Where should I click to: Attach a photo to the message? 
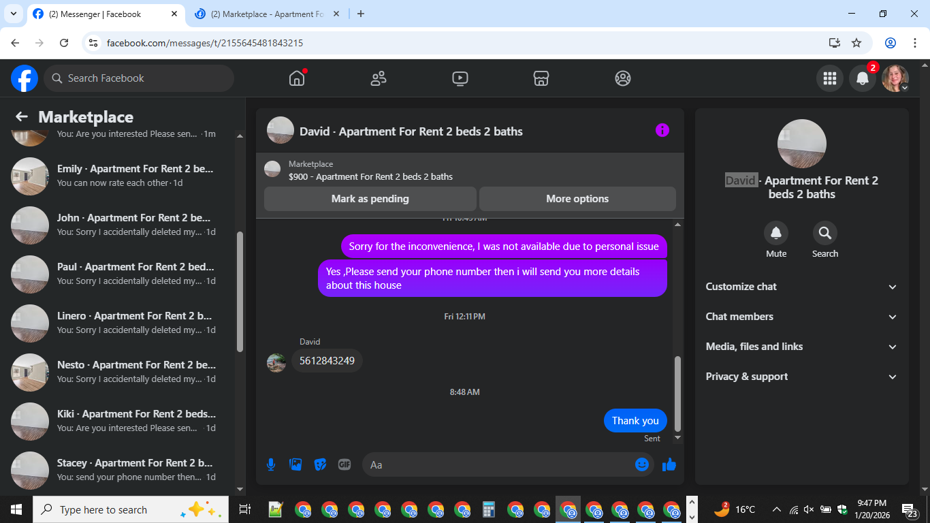[x=295, y=464]
